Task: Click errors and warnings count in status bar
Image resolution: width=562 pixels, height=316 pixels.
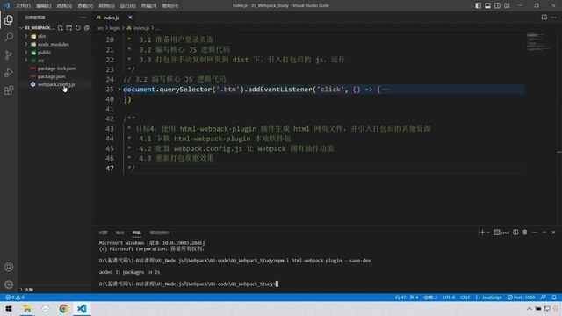Action: pos(15,298)
